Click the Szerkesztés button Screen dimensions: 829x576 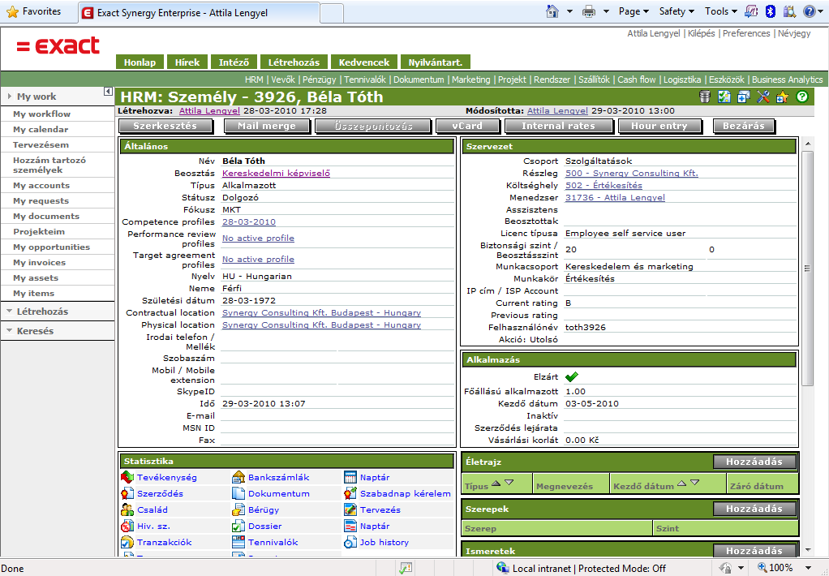pyautogui.click(x=165, y=126)
